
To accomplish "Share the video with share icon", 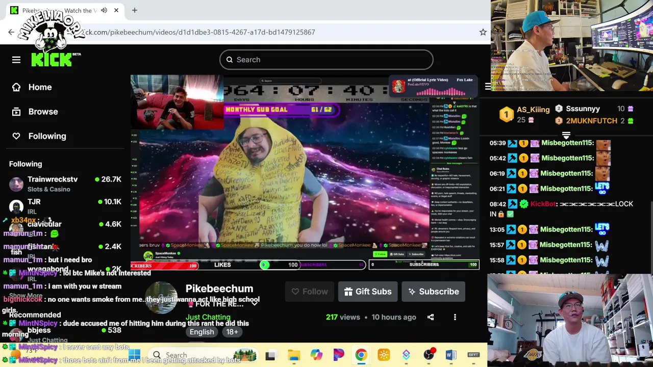I will (431, 317).
